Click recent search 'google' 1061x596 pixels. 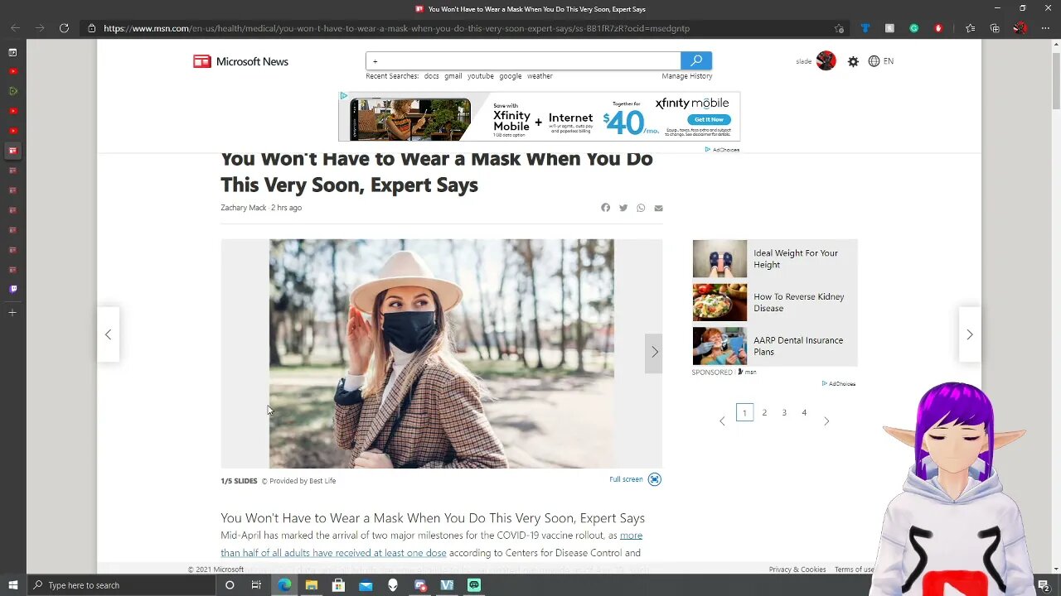pos(511,76)
